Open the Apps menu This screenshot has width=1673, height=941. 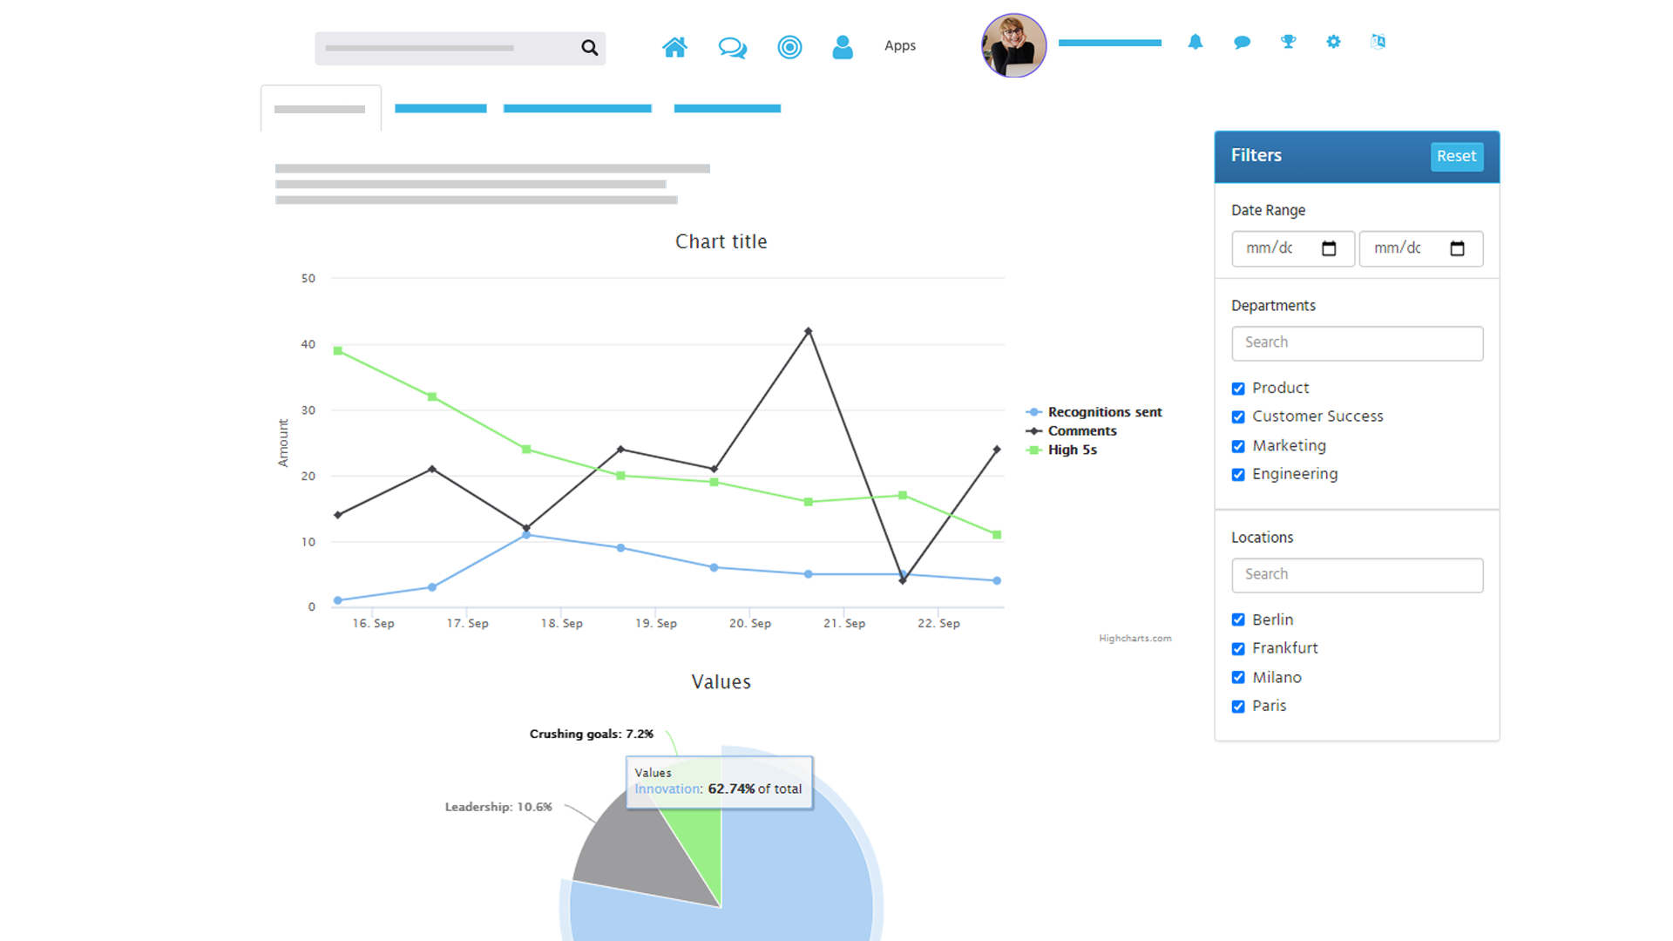pyautogui.click(x=899, y=46)
